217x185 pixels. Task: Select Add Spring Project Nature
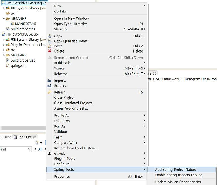click(x=181, y=169)
